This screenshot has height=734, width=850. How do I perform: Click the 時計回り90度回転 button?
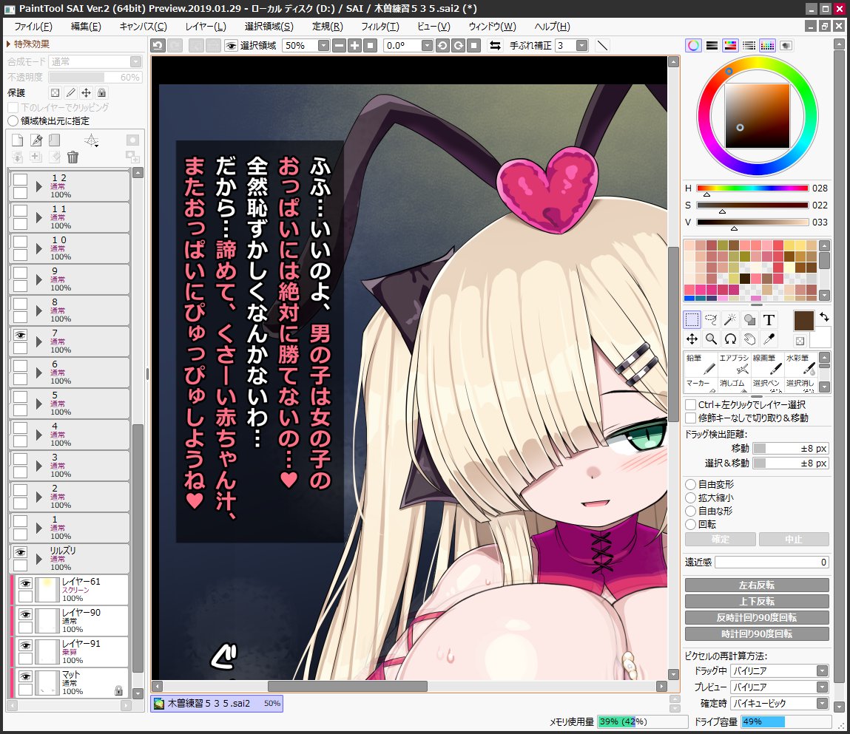[757, 633]
